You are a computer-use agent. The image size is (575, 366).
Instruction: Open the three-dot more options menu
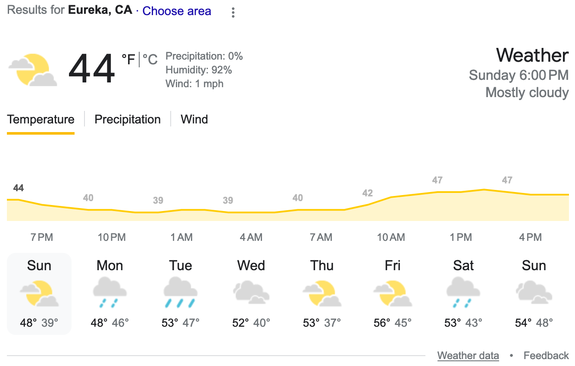point(233,12)
